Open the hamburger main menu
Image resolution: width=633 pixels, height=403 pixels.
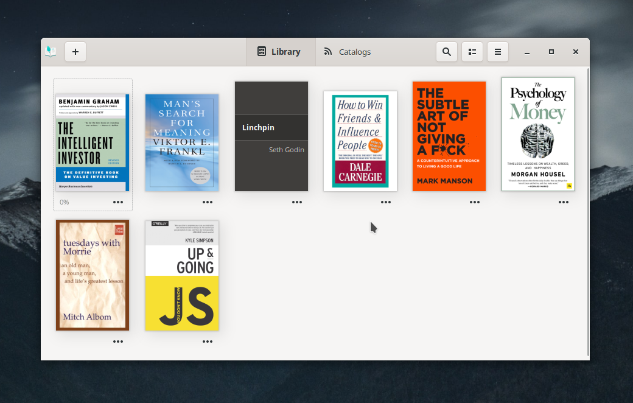coord(497,52)
